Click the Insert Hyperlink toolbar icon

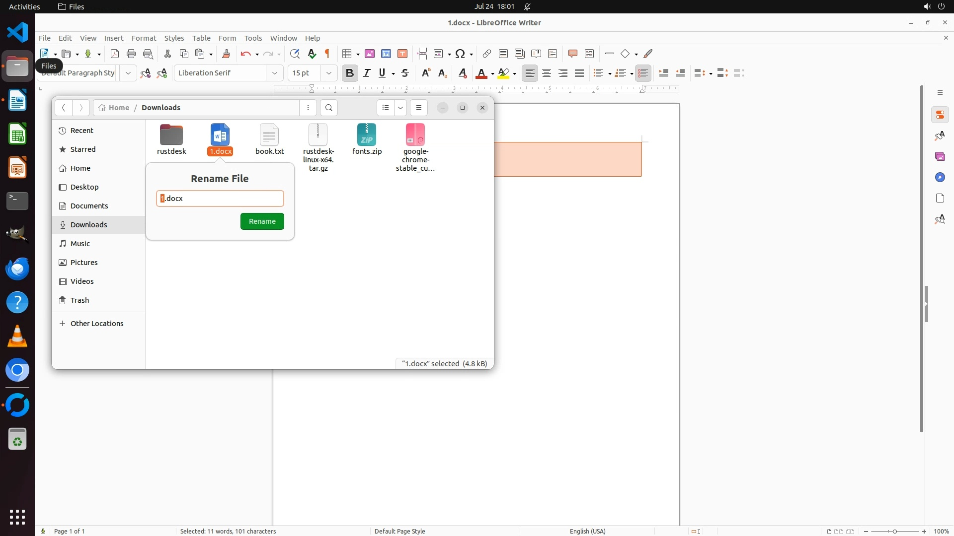pyautogui.click(x=487, y=54)
